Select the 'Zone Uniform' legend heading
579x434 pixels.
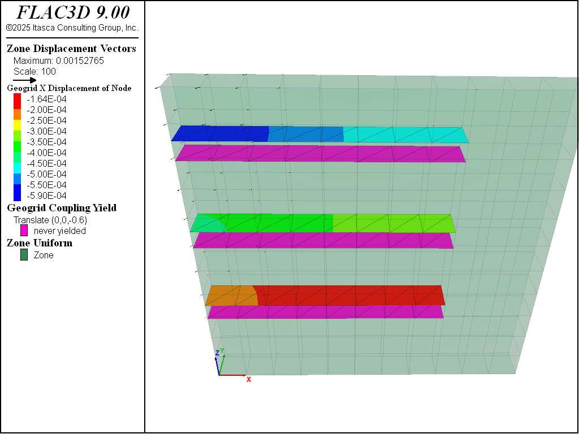pyautogui.click(x=40, y=243)
